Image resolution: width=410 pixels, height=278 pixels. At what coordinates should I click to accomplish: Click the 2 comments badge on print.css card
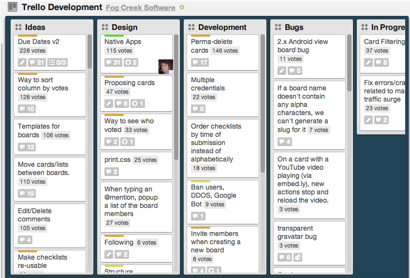pyautogui.click(x=112, y=172)
